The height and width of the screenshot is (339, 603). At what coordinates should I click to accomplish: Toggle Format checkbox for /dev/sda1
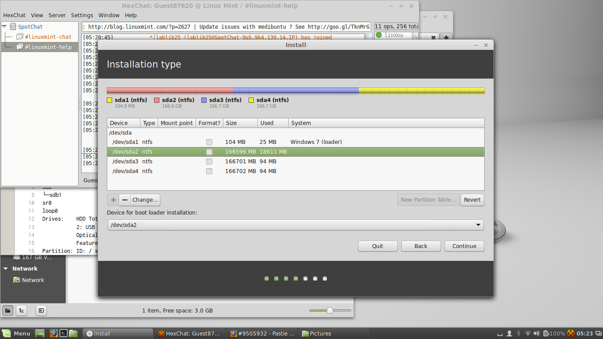coord(209,142)
